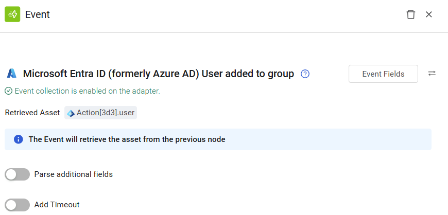This screenshot has height=215, width=448.
Task: Open the Event Fields button
Action: [383, 74]
